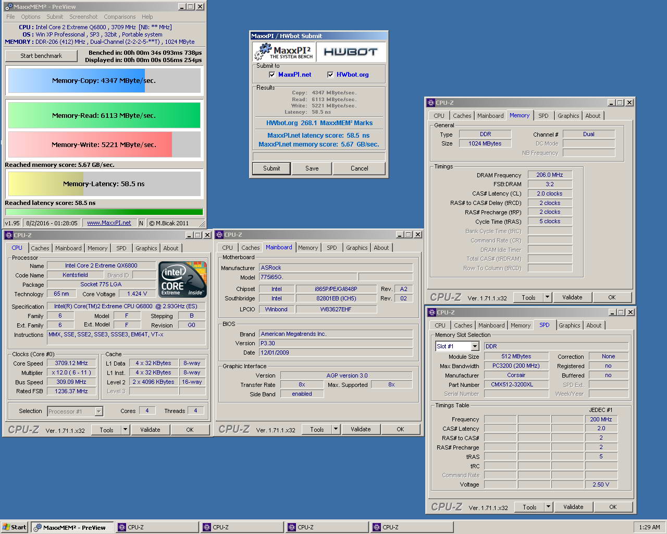667x534 pixels.
Task: Click the CPU-Z CPU window title icon
Action: pyautogui.click(x=9, y=235)
